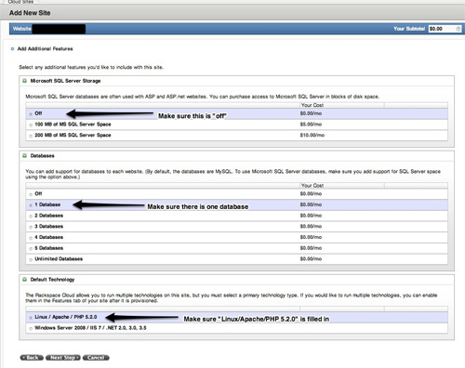Choose the 1 Database radio option
Viewport: 465px width, 368px height.
point(31,205)
